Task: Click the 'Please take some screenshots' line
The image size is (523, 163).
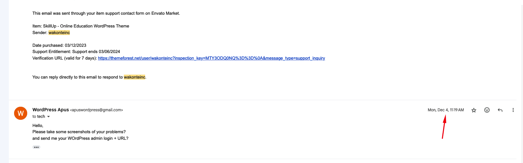Action: tap(79, 132)
